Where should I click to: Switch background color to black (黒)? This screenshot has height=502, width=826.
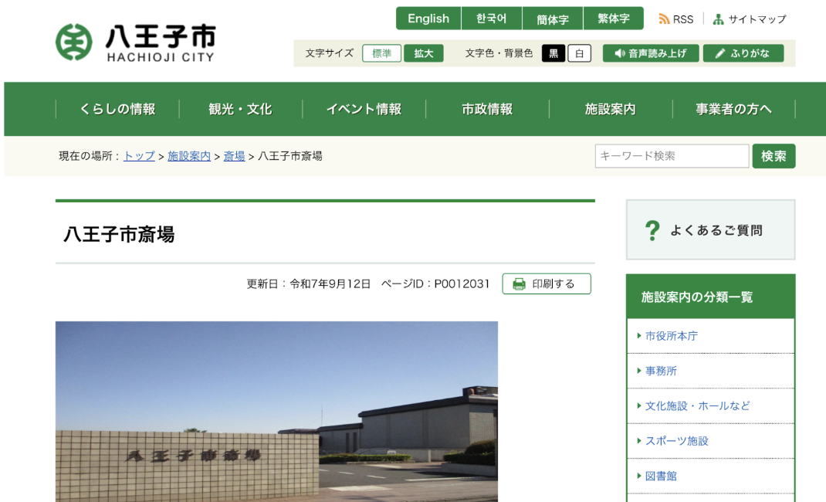click(553, 53)
